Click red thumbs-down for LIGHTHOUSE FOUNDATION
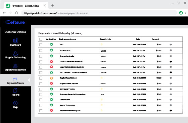 (x=51, y=67)
